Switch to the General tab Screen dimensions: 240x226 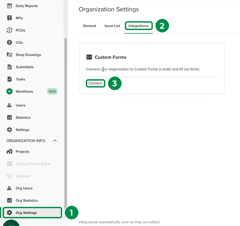[x=89, y=26]
